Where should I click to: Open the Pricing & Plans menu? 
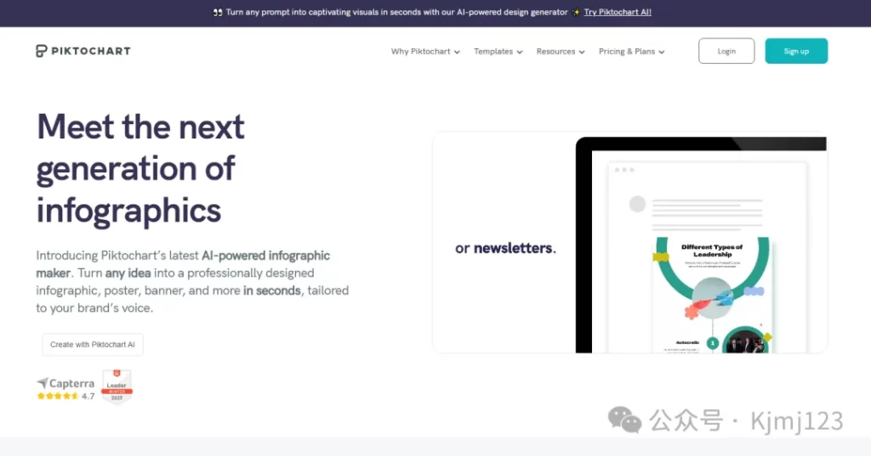[x=632, y=51]
